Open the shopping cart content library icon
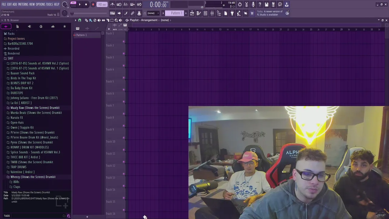Screen dimensions: 389x219 point(252,13)
